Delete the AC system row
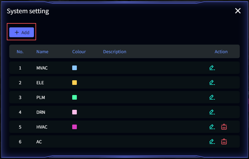This screenshot has height=159, width=249. 224,141
